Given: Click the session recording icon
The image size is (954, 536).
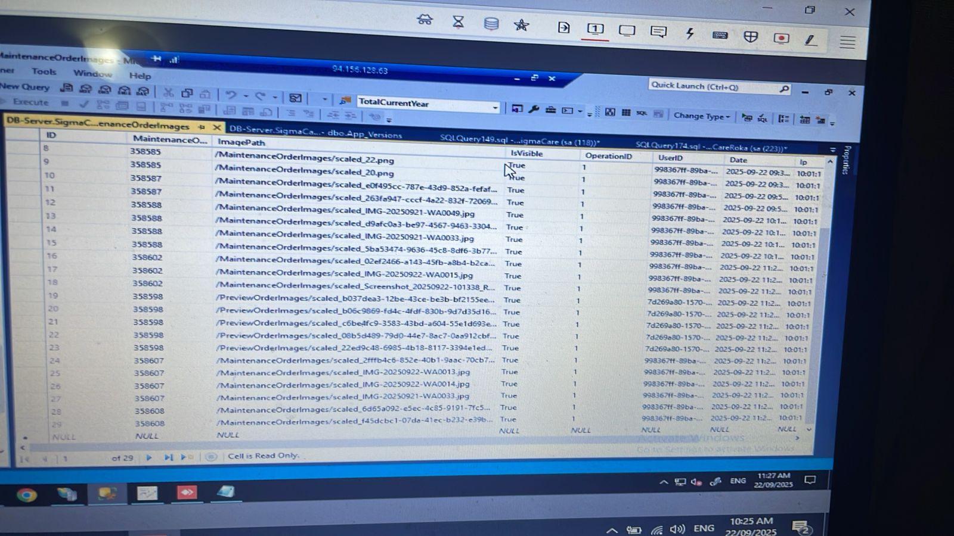Looking at the screenshot, I should 781,38.
